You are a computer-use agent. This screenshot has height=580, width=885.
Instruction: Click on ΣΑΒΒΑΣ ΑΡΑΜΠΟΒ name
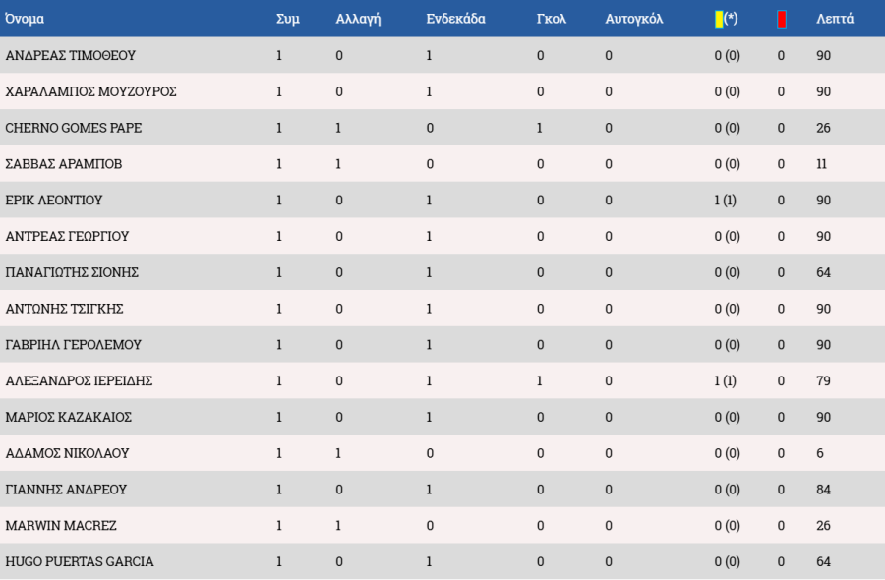pos(64,164)
